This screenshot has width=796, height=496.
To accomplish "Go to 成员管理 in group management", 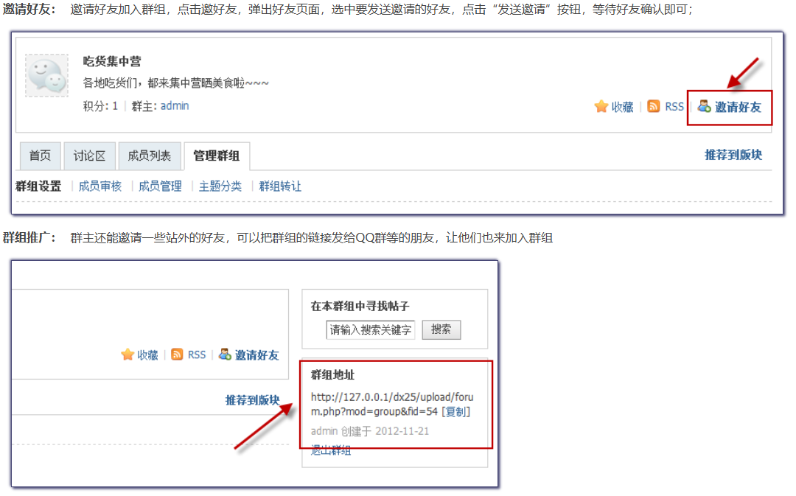I will (x=160, y=186).
